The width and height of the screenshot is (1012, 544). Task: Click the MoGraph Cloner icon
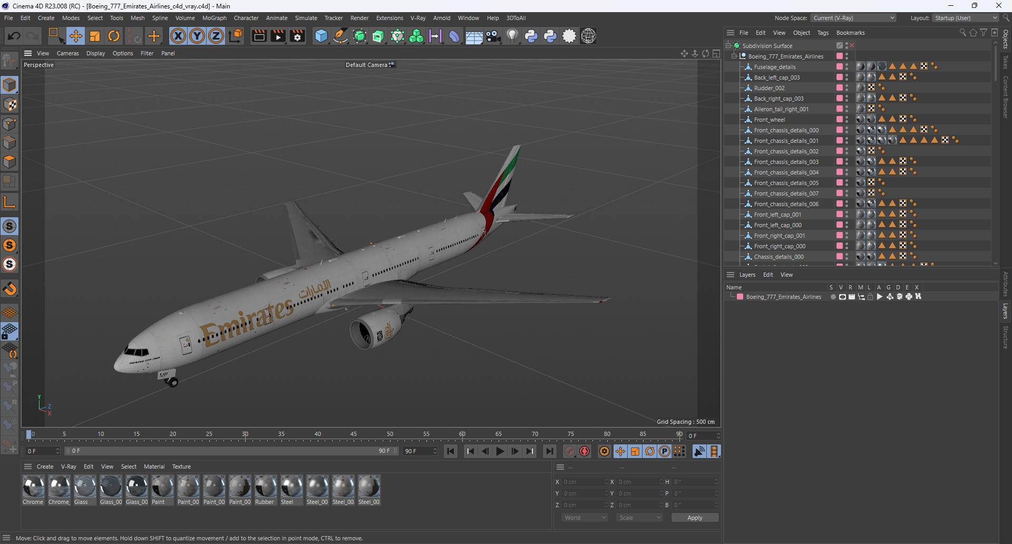point(416,36)
